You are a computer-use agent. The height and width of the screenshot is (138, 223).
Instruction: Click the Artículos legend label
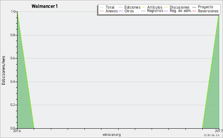click(155, 7)
